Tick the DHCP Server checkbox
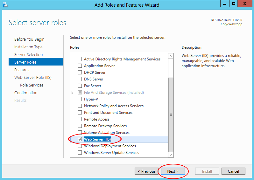The width and height of the screenshot is (254, 180). [80, 73]
